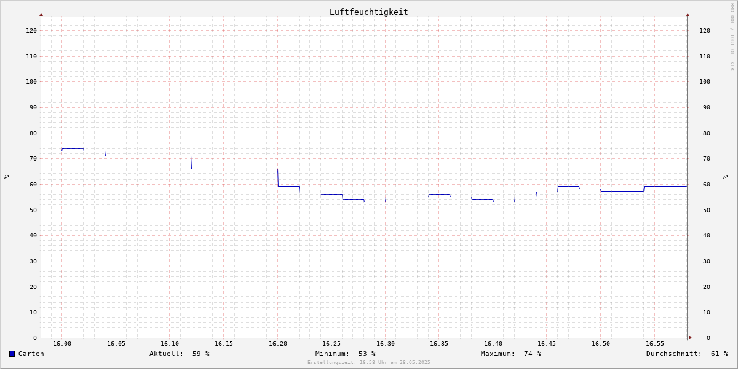Click the 110 label on the right axis
The height and width of the screenshot is (369, 738).
click(705, 56)
